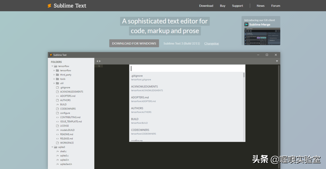
Task: Click the ISSUE_TEMPLATE.md markup icon
Action: [57, 122]
